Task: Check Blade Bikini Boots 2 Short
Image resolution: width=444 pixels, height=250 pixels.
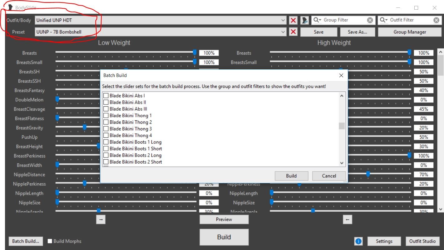Action: (x=106, y=162)
